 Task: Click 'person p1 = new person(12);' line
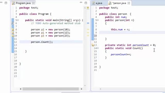51,33
